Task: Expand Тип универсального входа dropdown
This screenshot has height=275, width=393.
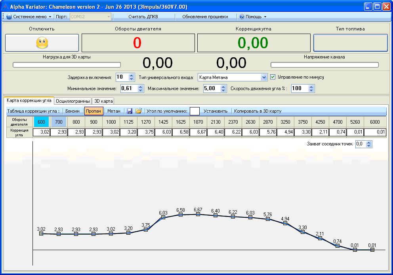Action: (264, 77)
